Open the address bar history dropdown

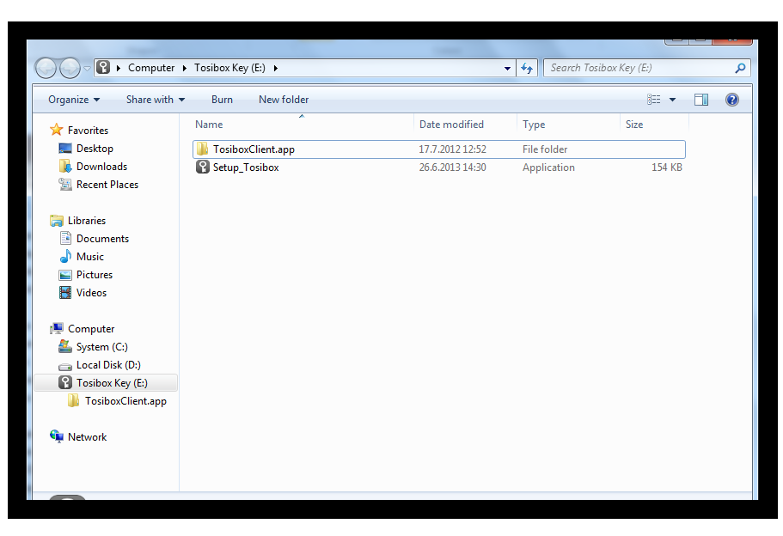tap(507, 69)
